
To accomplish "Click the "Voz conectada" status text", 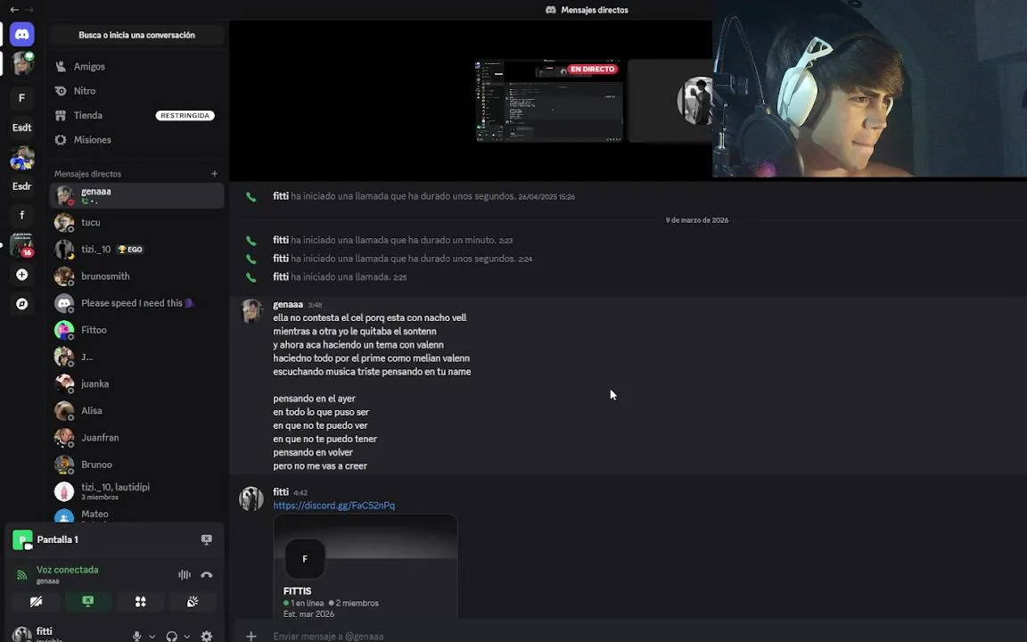I will point(68,570).
